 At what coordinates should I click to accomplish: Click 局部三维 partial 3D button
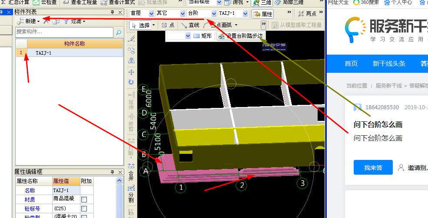pyautogui.click(x=289, y=2)
